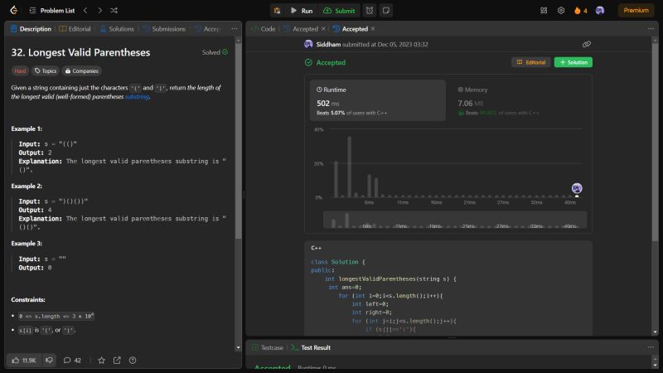This screenshot has width=663, height=373.
Task: Select the Runtime stats card
Action: 378,100
